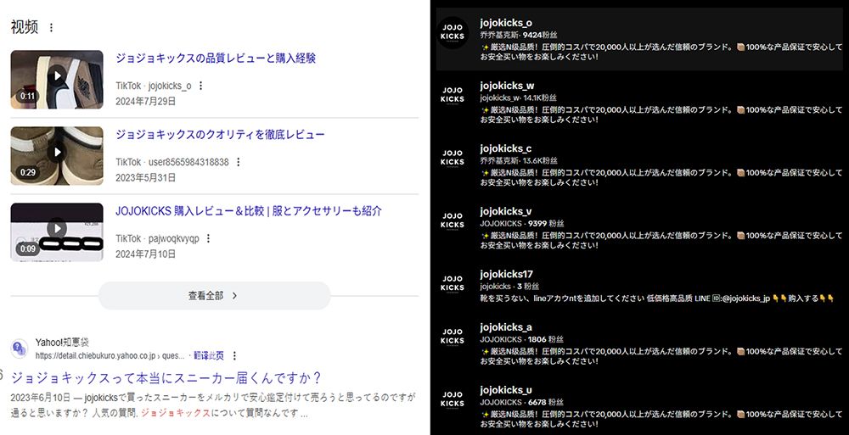Click 翻译此页 link for the Yahoo result

[x=209, y=355]
